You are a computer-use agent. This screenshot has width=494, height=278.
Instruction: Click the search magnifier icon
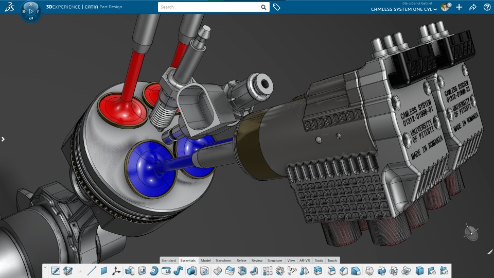coord(263,7)
